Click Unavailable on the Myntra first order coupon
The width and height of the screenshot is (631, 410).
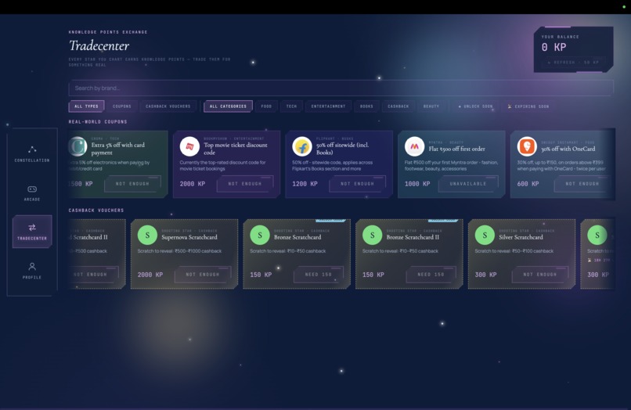point(468,183)
